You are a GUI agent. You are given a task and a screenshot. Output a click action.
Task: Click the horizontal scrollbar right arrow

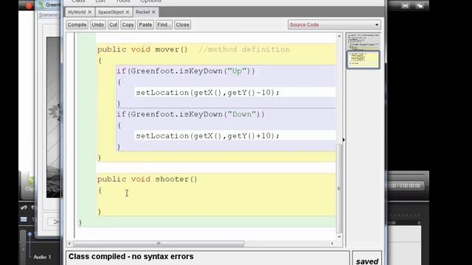point(332,244)
